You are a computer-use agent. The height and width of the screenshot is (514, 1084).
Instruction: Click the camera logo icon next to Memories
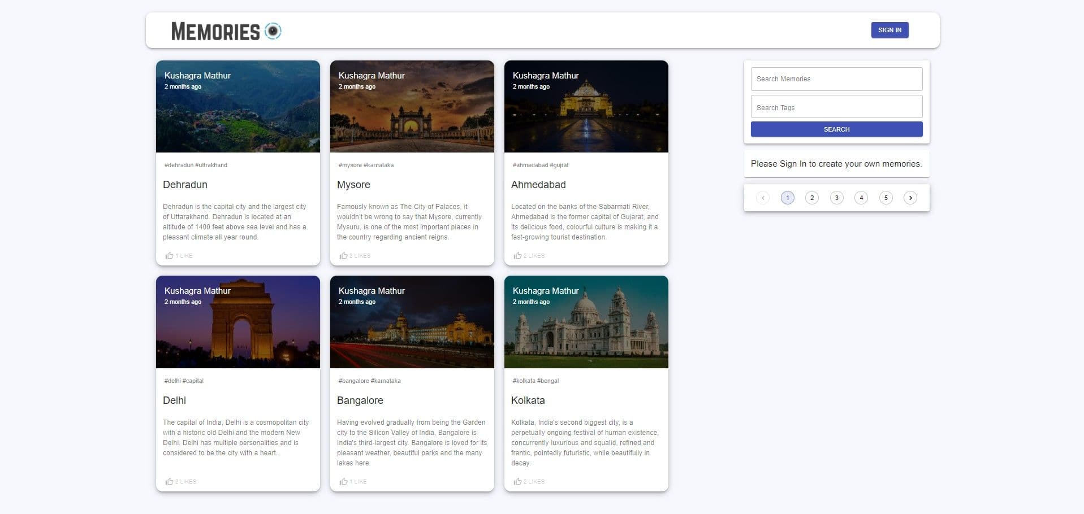[x=274, y=30]
